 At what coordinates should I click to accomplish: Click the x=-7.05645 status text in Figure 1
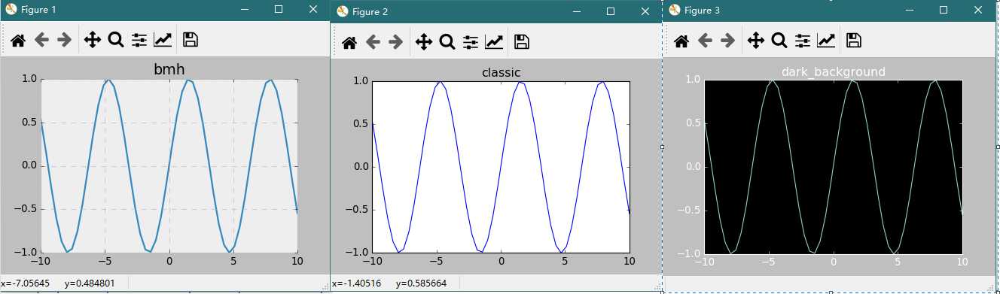(x=26, y=283)
